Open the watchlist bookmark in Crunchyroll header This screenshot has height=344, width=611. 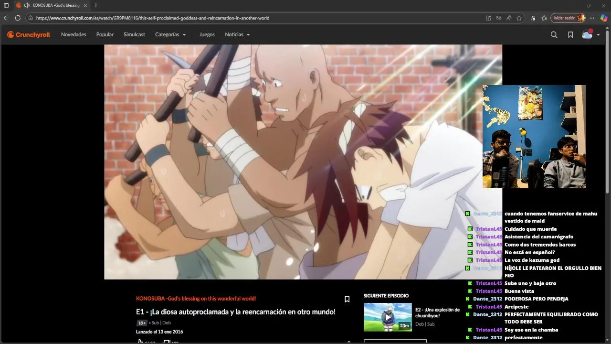click(x=570, y=34)
